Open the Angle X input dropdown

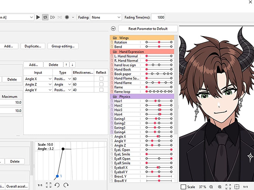coord(50,79)
